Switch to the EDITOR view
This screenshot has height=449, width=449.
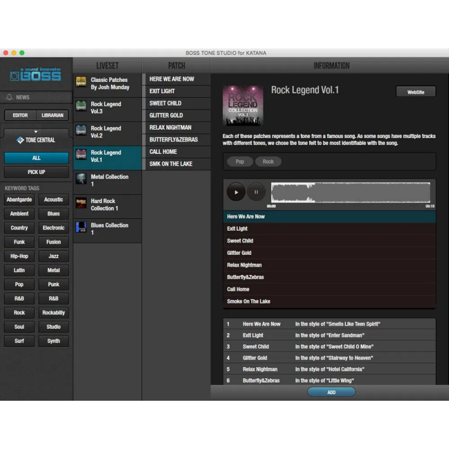(x=20, y=115)
